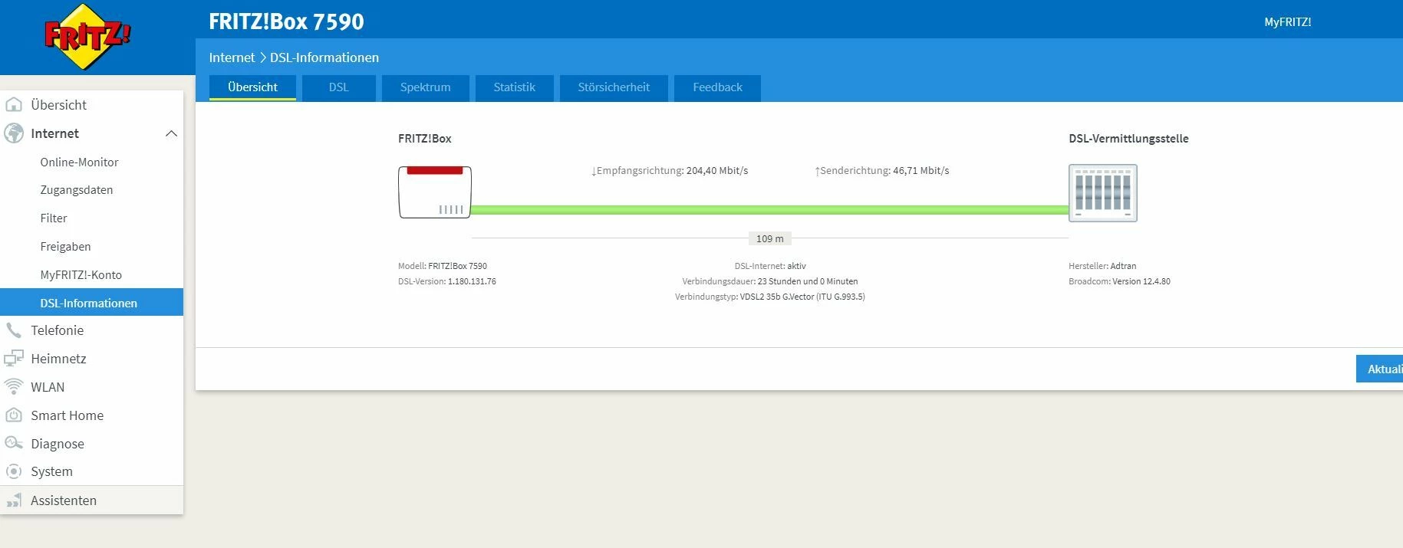Click the DSL-Vermittlungsstelle heading
Screen dimensions: 1403x548
click(x=1128, y=139)
